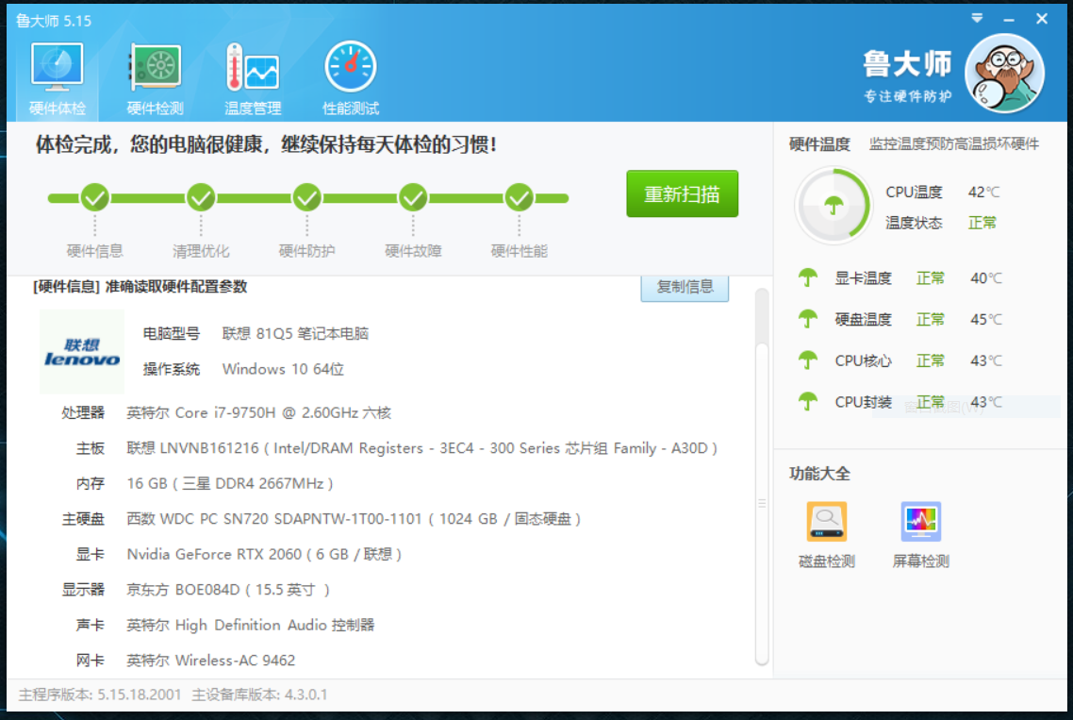Close the 鲁大师 window

point(1042,19)
